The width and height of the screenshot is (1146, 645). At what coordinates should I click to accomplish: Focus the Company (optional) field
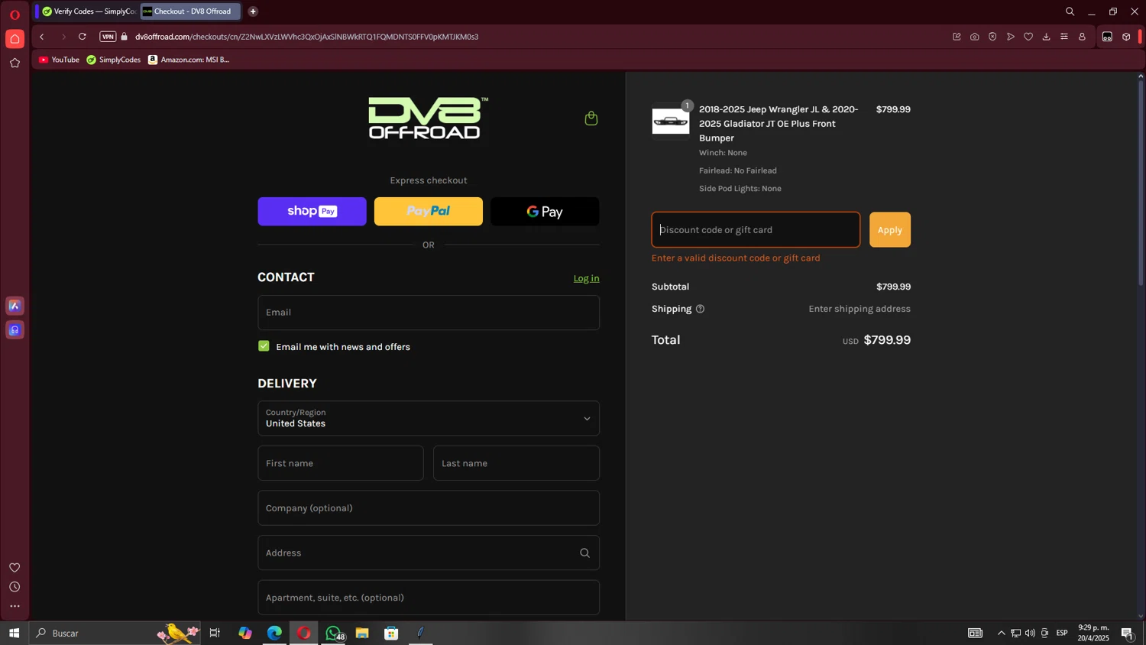(429, 508)
